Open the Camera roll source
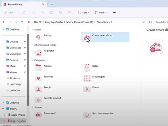 (x=38, y=115)
